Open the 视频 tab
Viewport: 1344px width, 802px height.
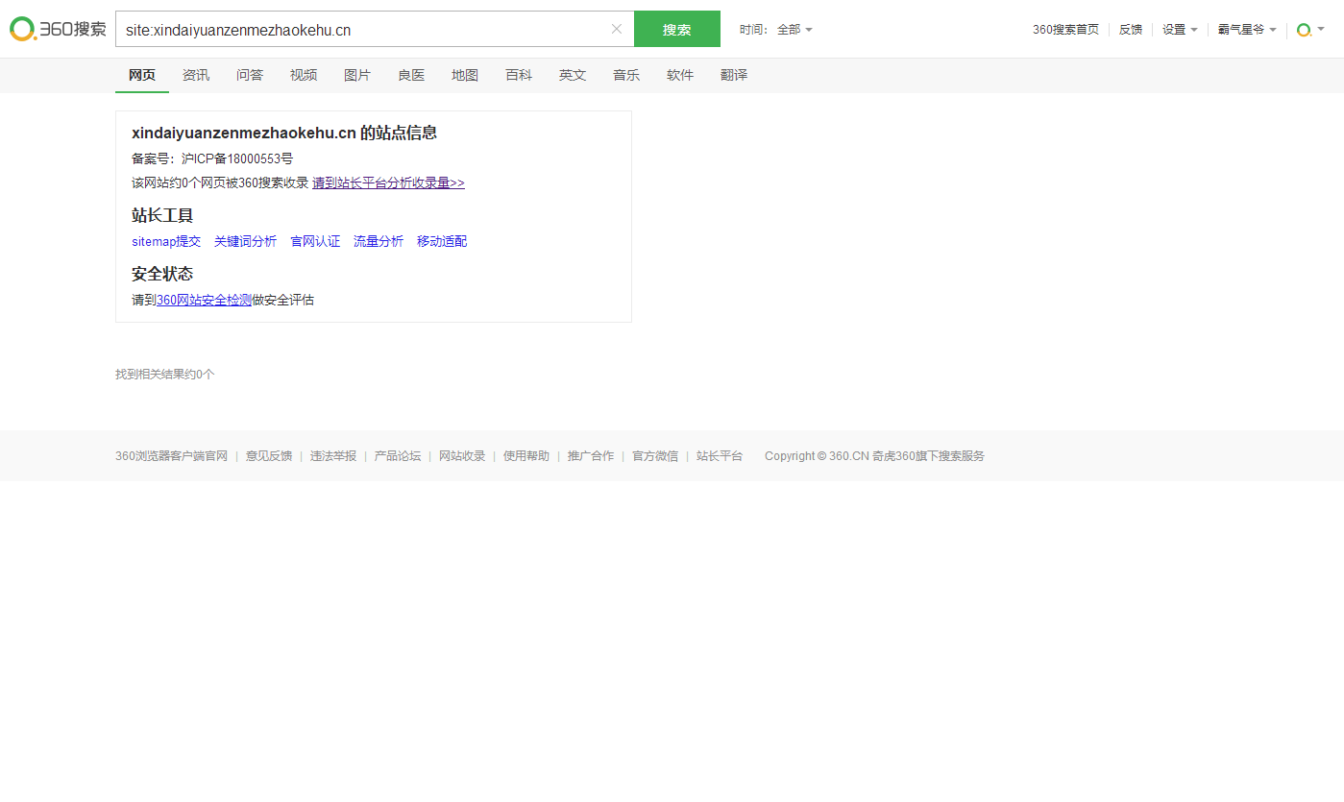click(x=304, y=75)
